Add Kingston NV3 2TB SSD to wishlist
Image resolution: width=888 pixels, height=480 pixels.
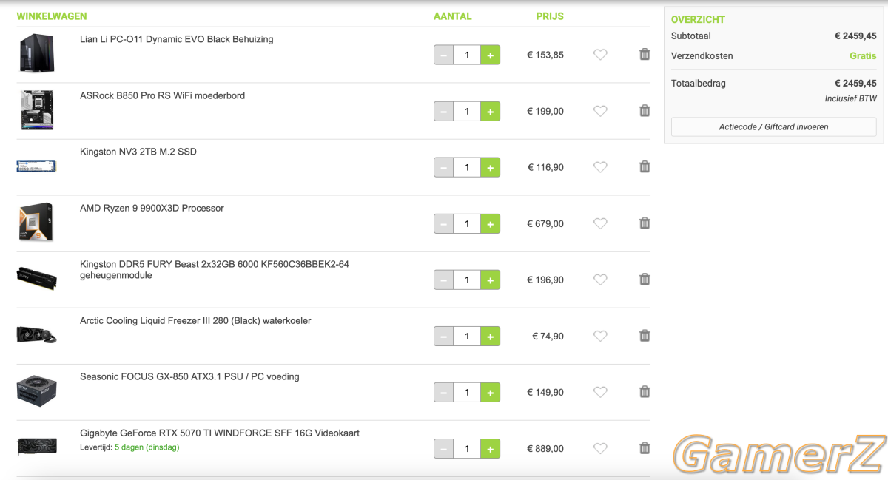click(600, 167)
